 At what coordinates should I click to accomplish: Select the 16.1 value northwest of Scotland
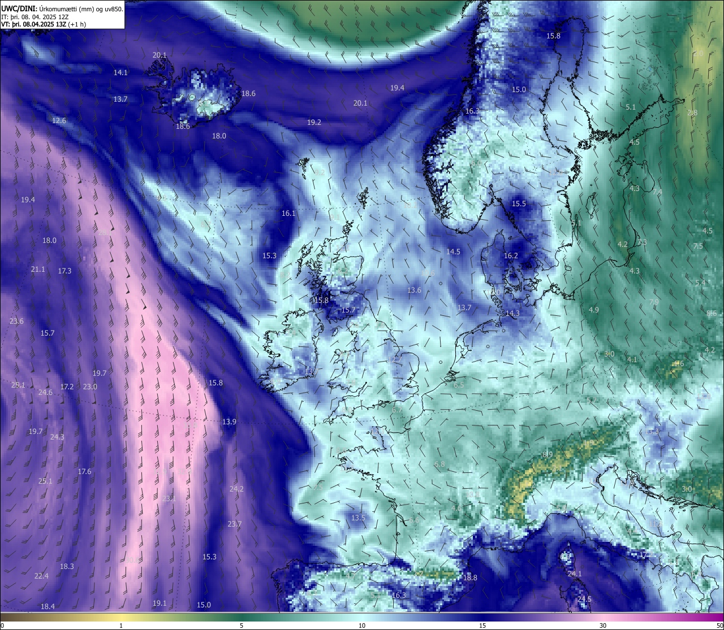[x=288, y=213]
